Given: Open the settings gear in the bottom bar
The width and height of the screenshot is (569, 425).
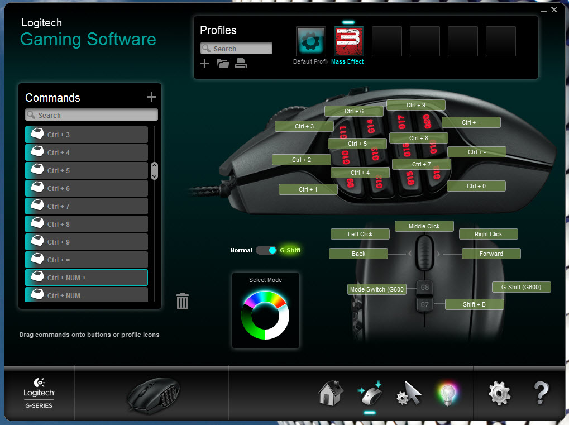Looking at the screenshot, I should (x=500, y=393).
